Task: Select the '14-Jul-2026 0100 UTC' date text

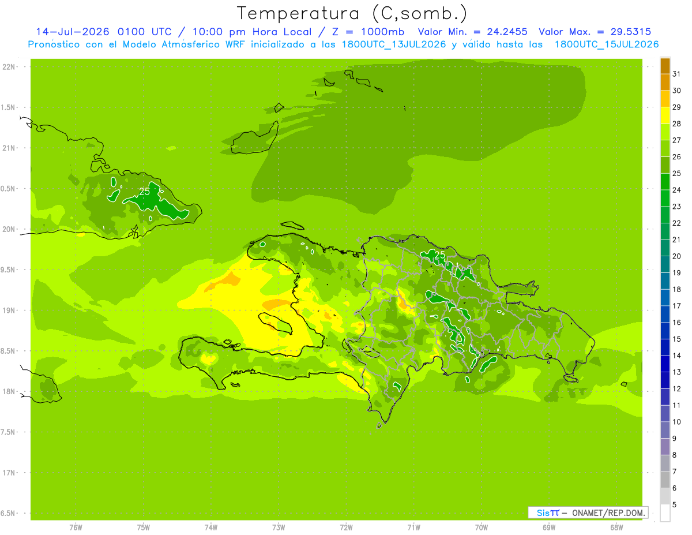Action: (106, 32)
